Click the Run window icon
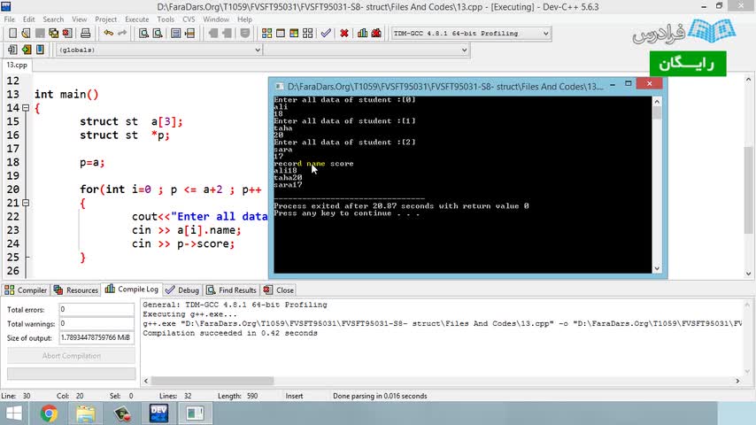The width and height of the screenshot is (756, 425). 280,34
